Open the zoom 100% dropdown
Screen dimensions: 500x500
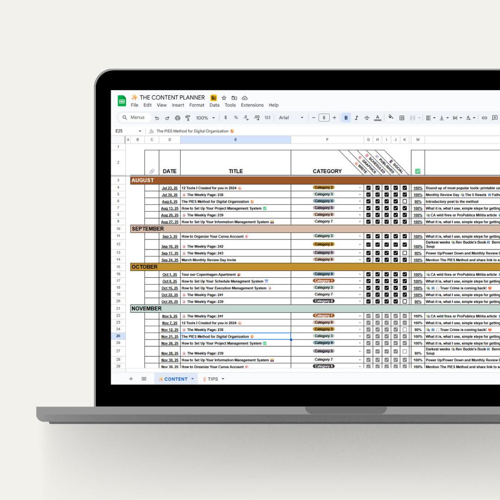[205, 118]
